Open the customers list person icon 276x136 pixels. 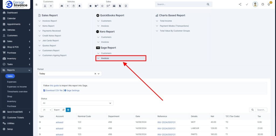(x=45, y=6)
